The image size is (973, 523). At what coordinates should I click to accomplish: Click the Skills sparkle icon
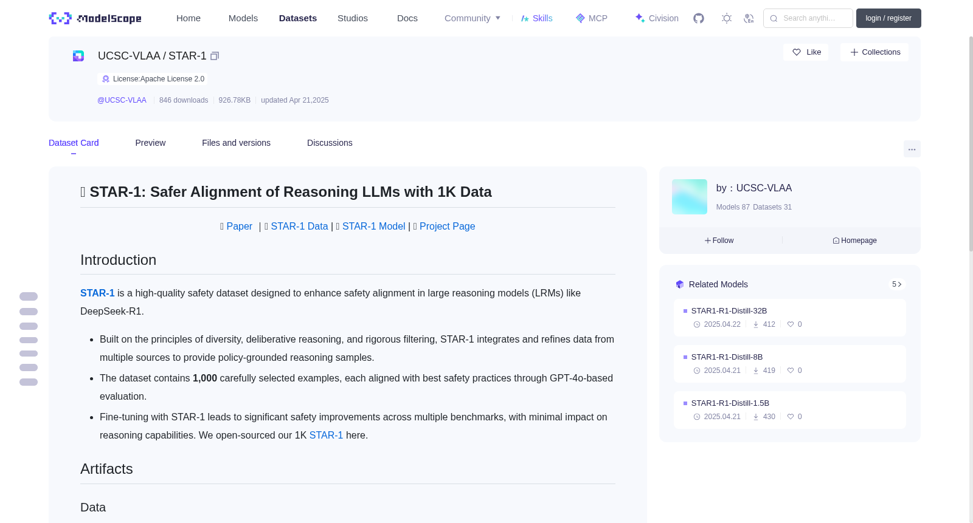coord(525,18)
